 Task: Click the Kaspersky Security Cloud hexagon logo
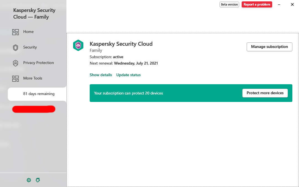78,45
